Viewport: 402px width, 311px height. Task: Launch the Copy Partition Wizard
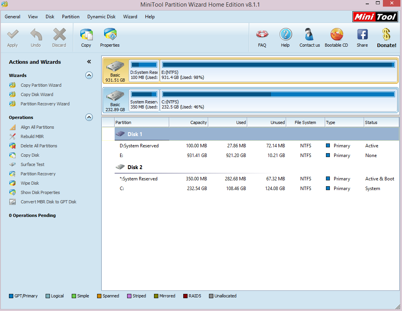(x=41, y=85)
